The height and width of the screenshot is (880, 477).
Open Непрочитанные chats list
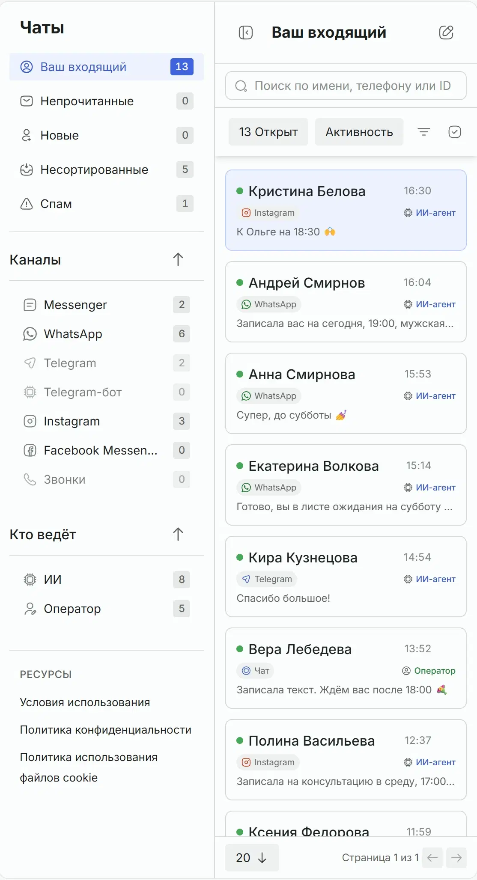click(107, 101)
